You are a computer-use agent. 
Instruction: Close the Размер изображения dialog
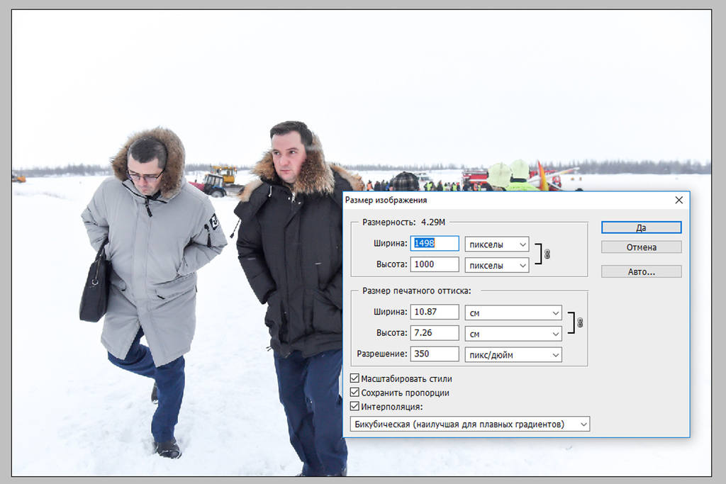click(678, 200)
